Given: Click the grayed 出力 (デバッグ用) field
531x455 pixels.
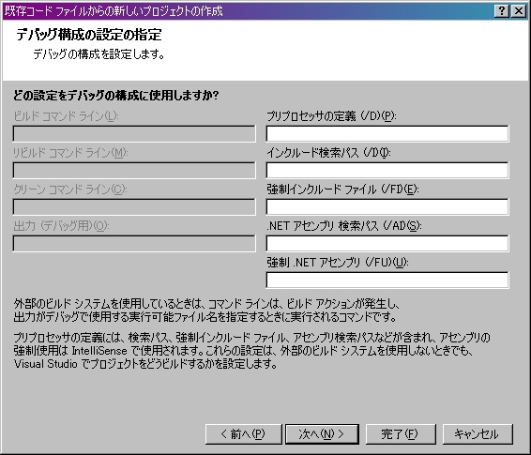Looking at the screenshot, I should coord(134,243).
